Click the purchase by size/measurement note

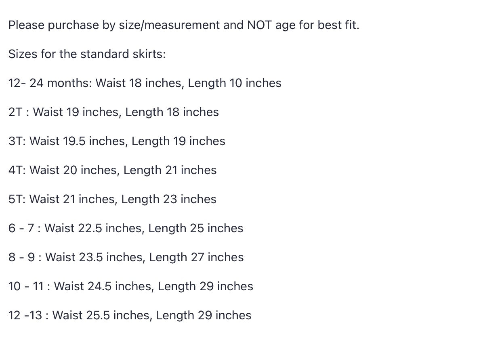[184, 25]
